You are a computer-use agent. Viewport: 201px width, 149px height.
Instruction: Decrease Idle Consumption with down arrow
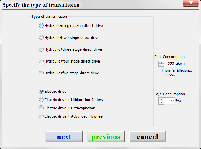coord(161,102)
